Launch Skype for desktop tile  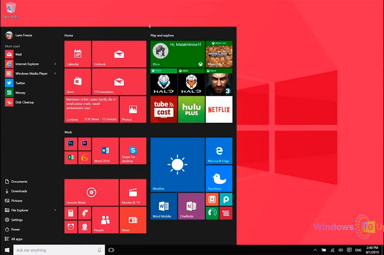pos(133,151)
